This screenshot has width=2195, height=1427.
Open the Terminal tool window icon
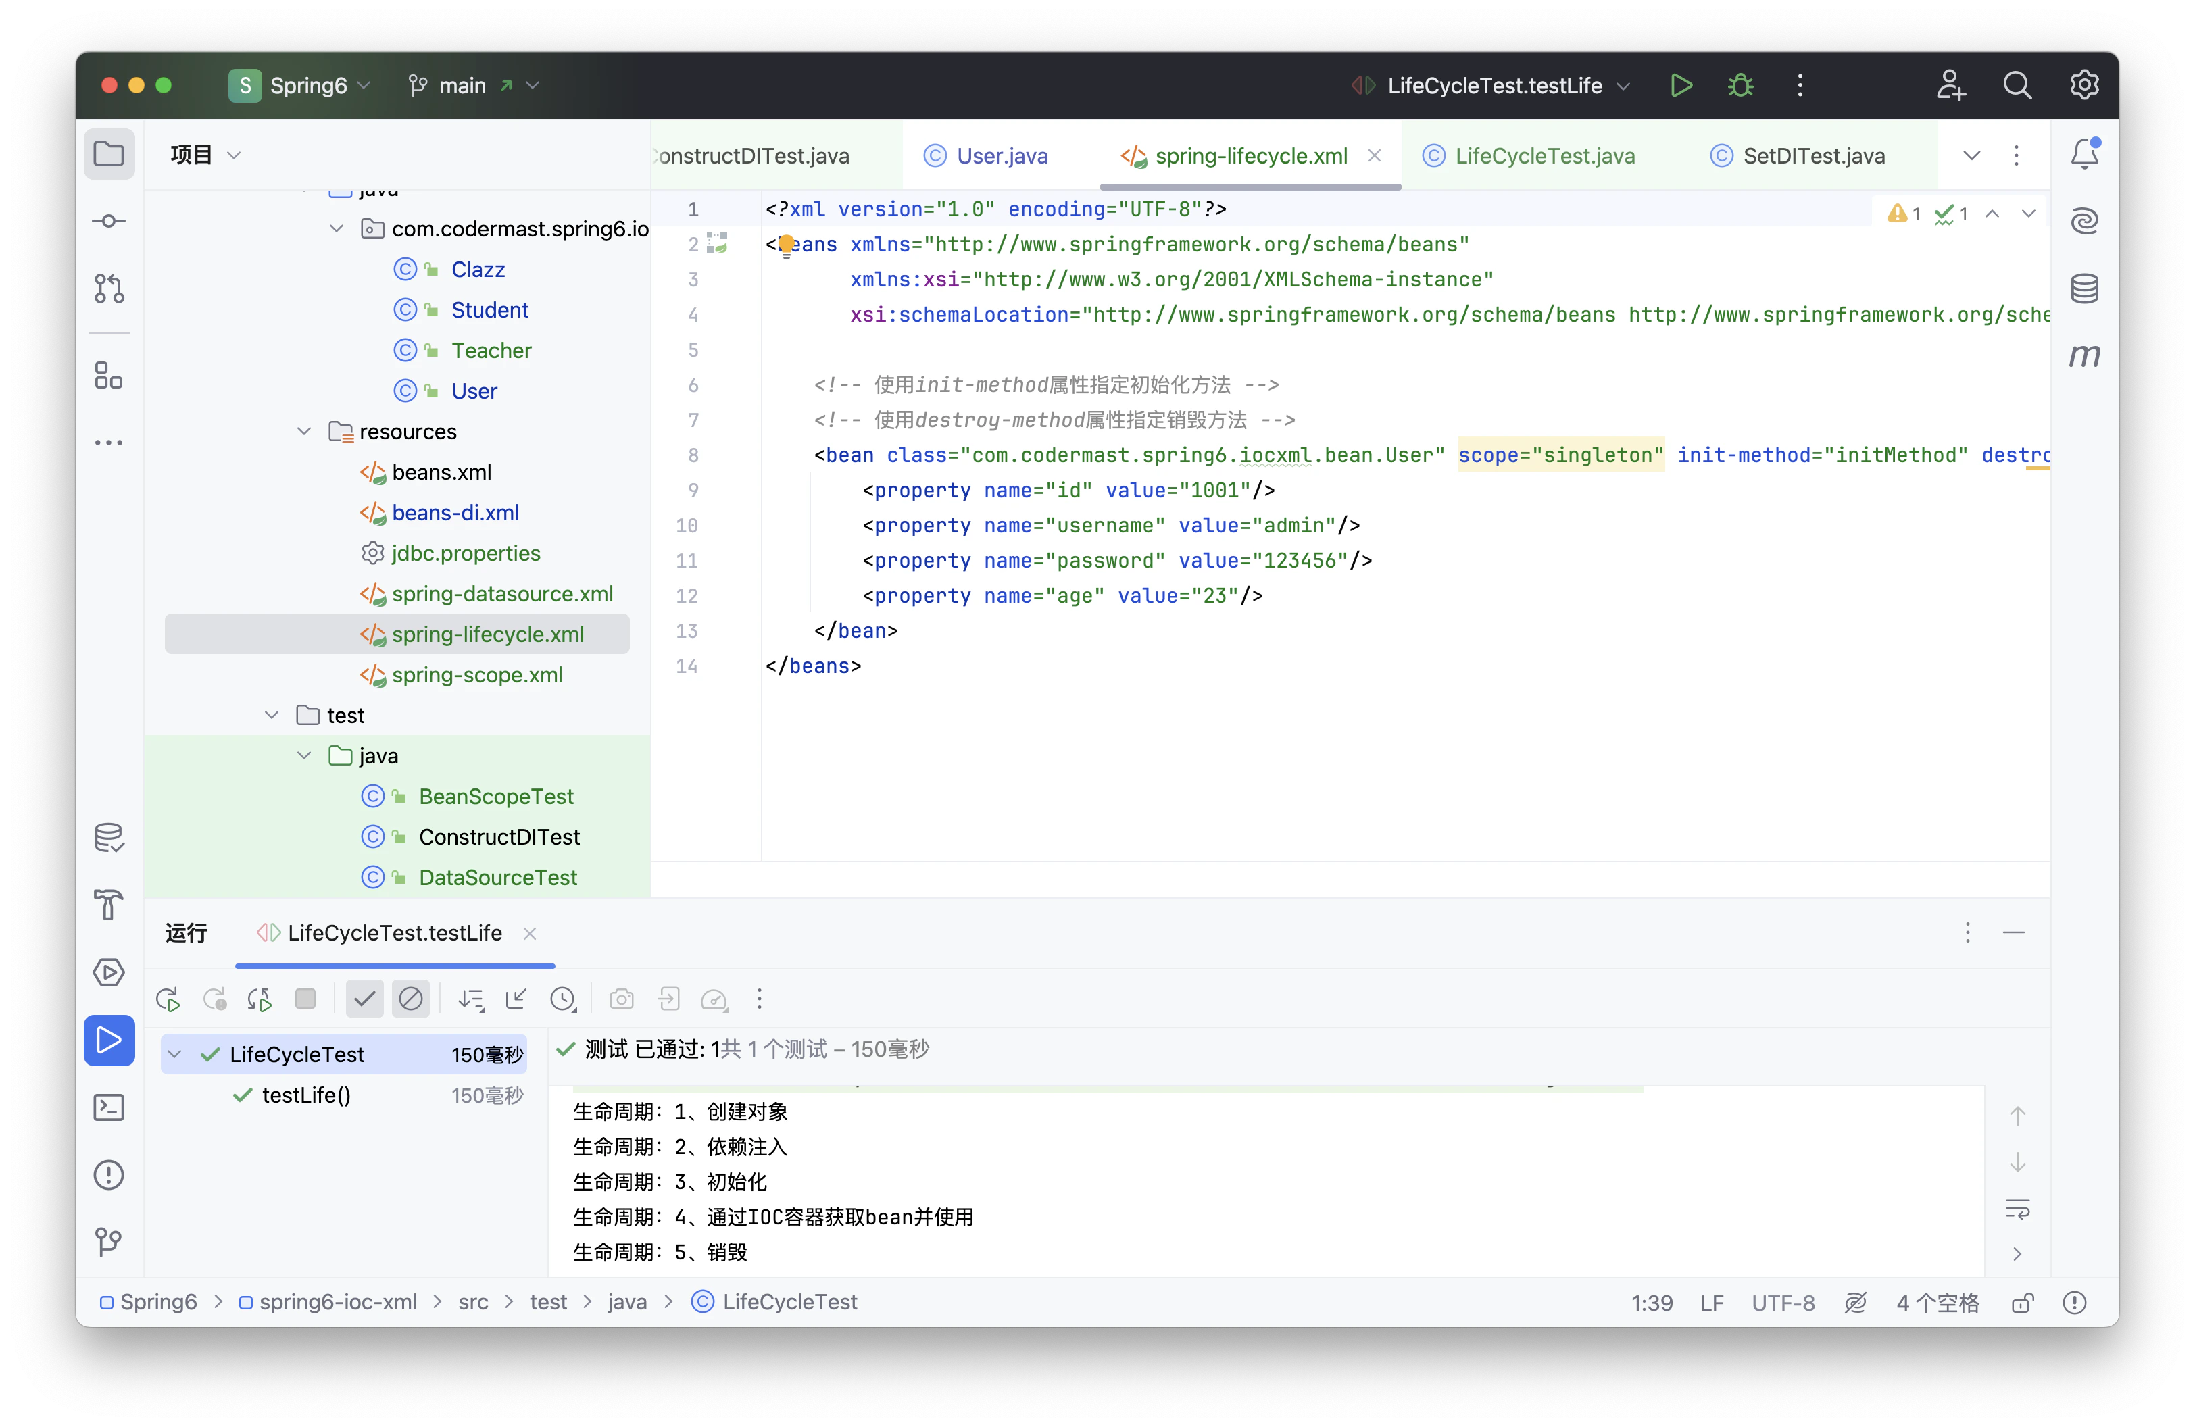pos(109,1107)
